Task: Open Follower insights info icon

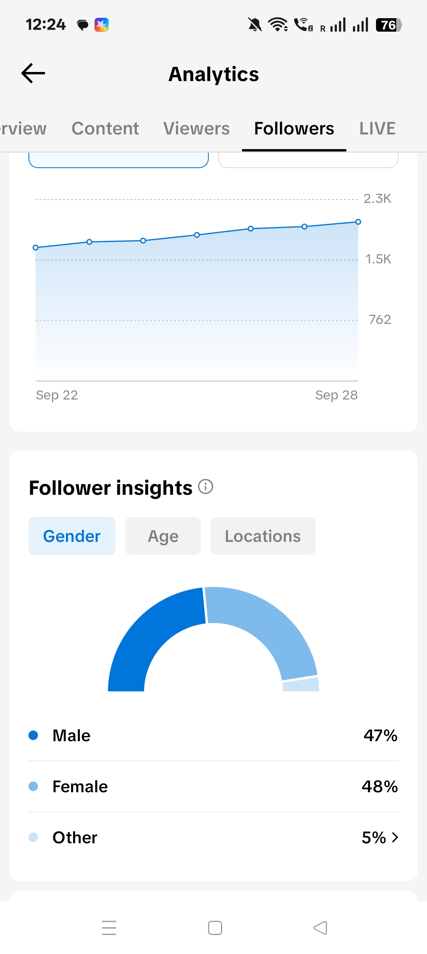Action: pos(206,486)
